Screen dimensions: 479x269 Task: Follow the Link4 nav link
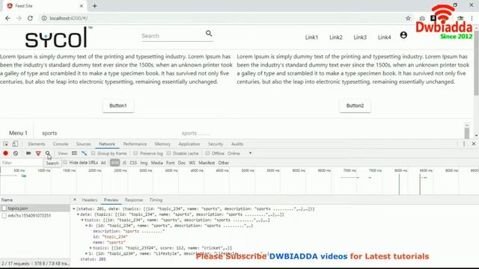click(x=384, y=37)
